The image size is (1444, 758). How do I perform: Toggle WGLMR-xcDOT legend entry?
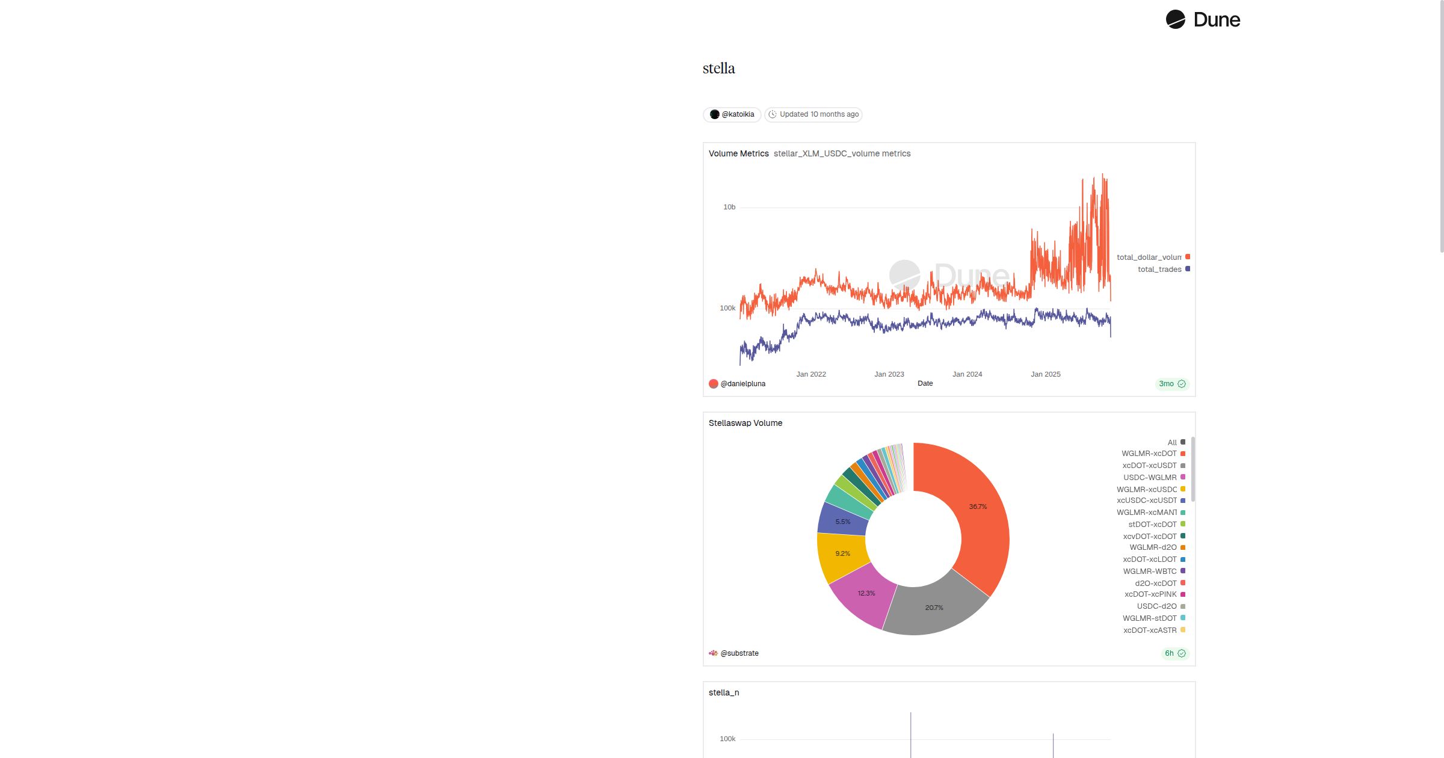tap(1149, 454)
